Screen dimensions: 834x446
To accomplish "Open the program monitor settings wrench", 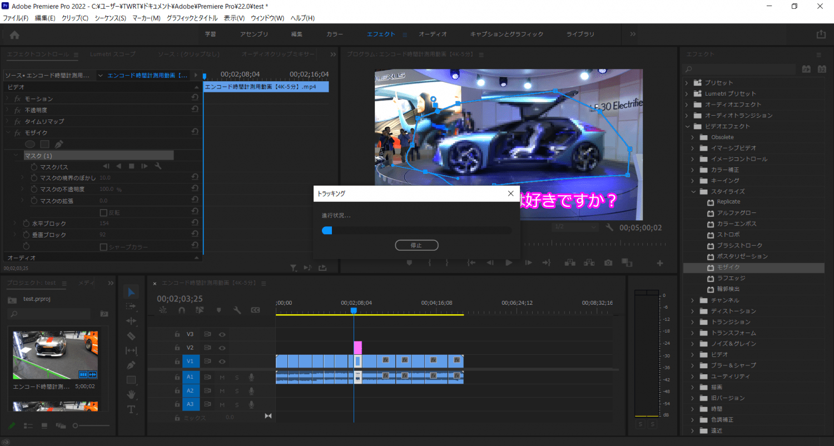I will (609, 227).
